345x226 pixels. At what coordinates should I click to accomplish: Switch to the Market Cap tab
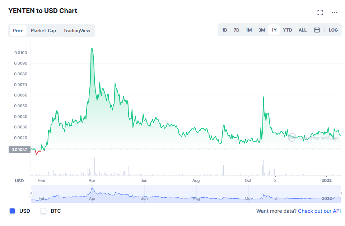[43, 30]
